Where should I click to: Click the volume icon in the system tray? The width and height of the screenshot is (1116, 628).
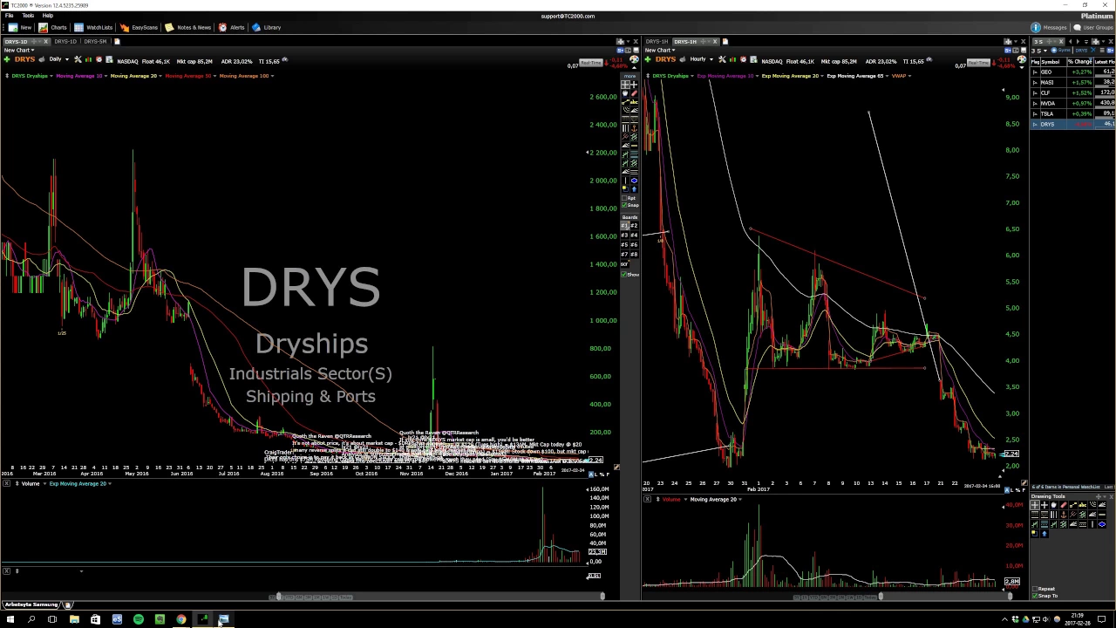(x=1046, y=619)
